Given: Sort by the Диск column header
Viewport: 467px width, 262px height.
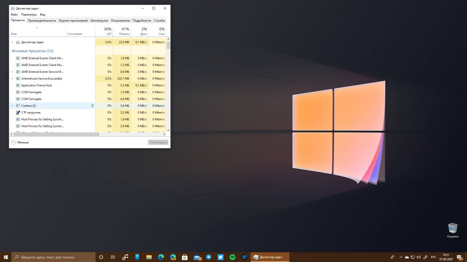Looking at the screenshot, I should 140,31.
